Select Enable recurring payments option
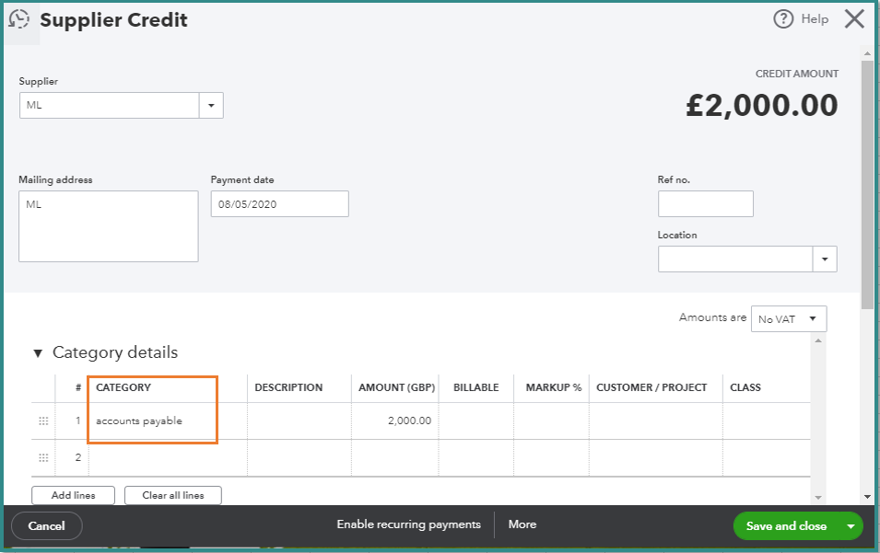 [x=408, y=524]
